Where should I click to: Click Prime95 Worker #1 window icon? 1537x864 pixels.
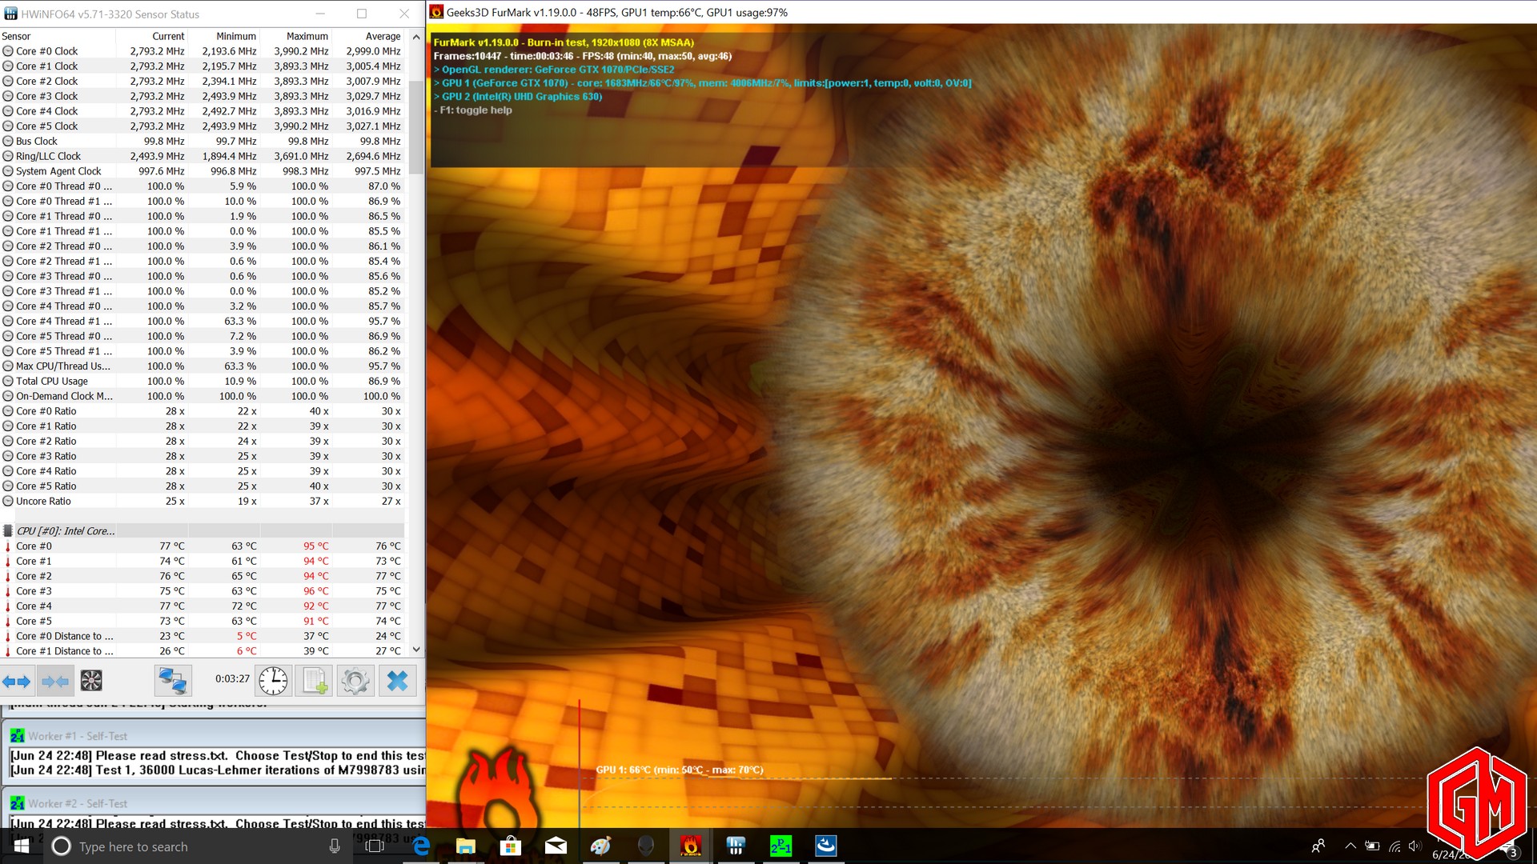click(17, 736)
